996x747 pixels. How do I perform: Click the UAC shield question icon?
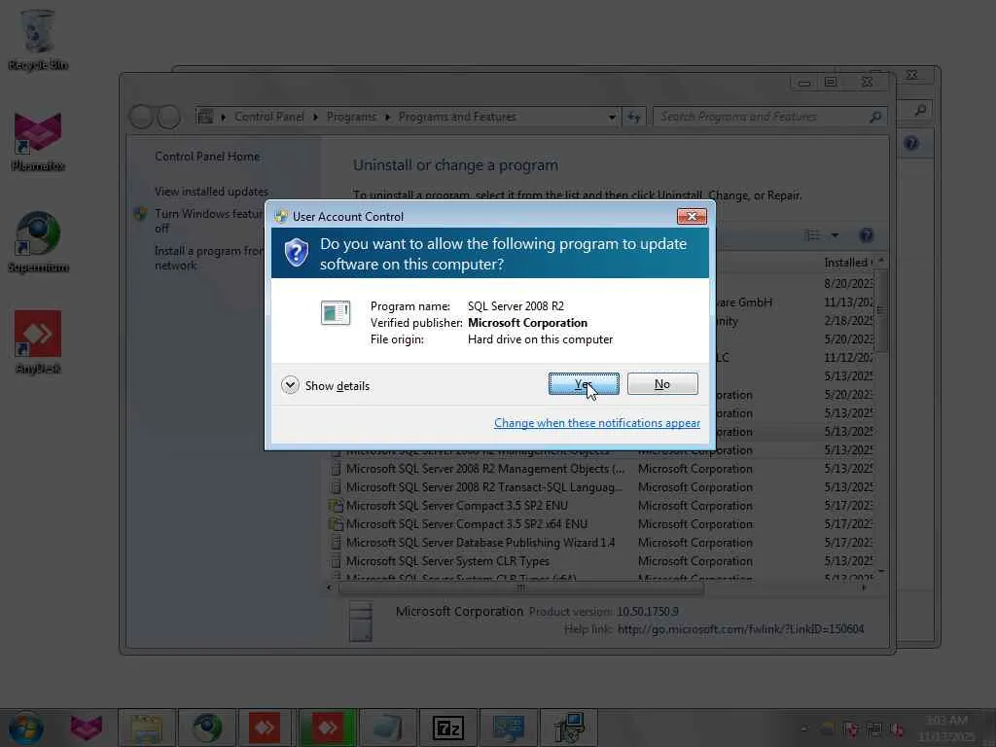tap(296, 252)
